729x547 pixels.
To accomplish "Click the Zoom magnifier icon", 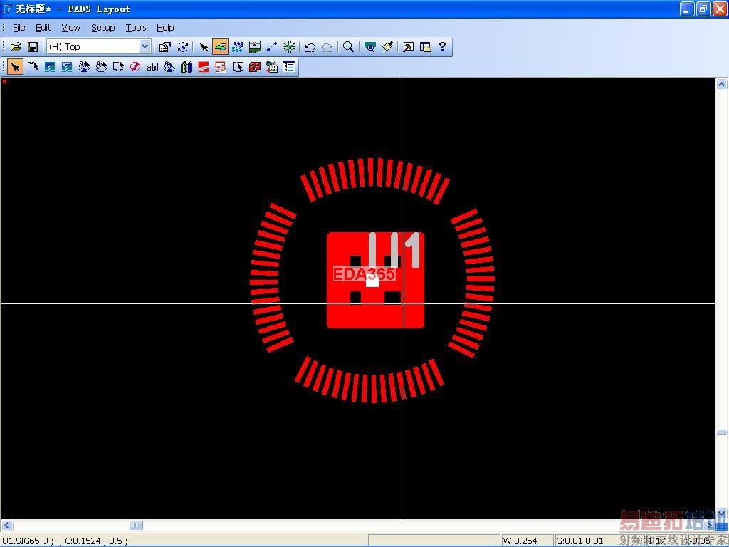I will click(x=348, y=47).
